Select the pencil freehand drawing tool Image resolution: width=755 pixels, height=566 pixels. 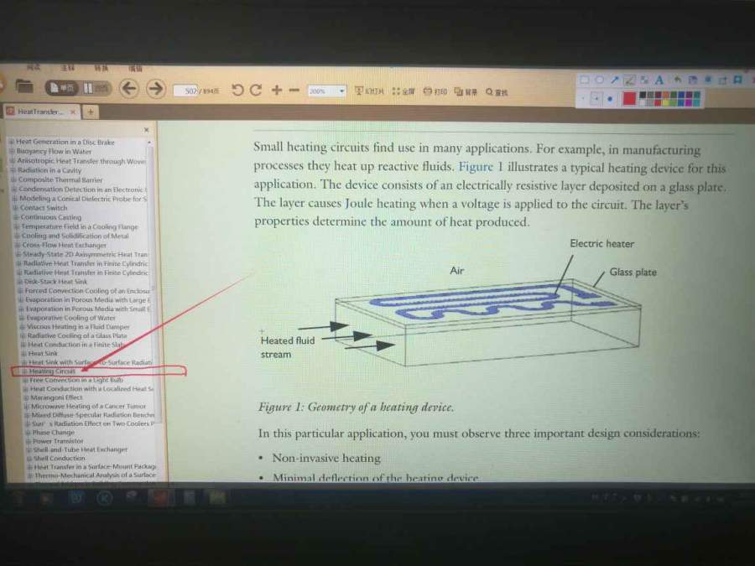point(630,80)
